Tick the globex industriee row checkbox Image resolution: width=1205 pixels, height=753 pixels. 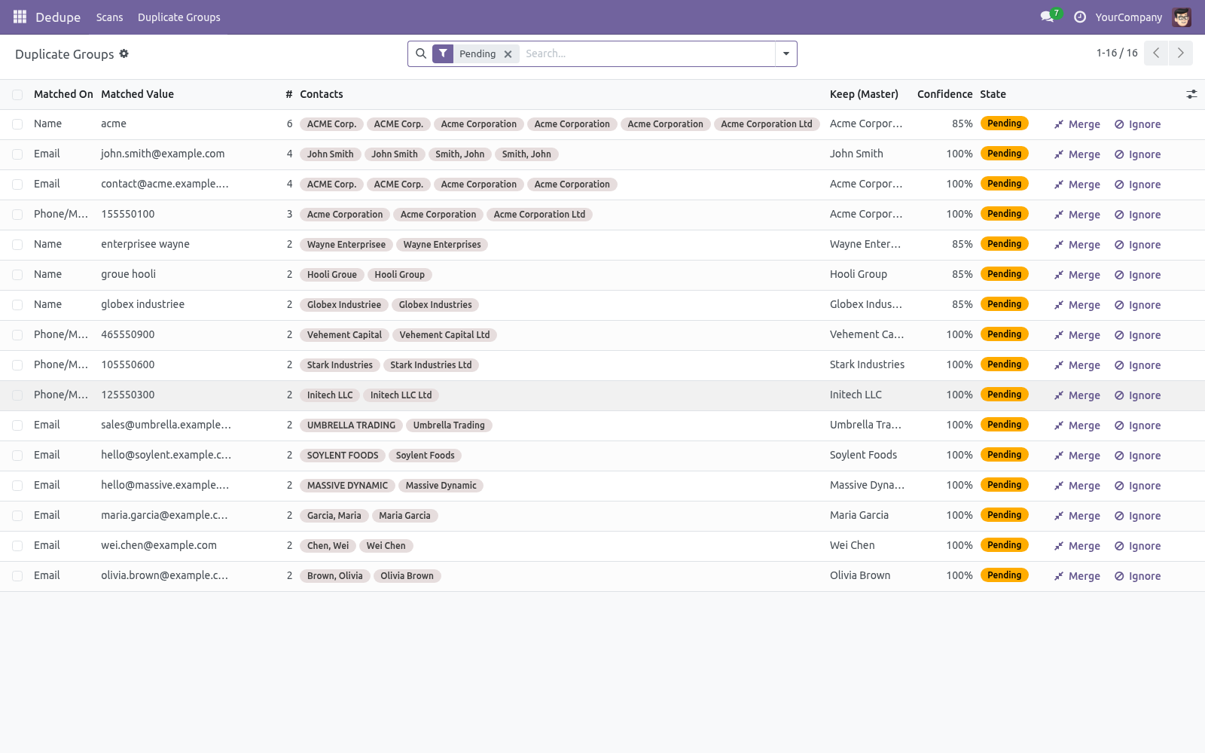pyautogui.click(x=17, y=305)
